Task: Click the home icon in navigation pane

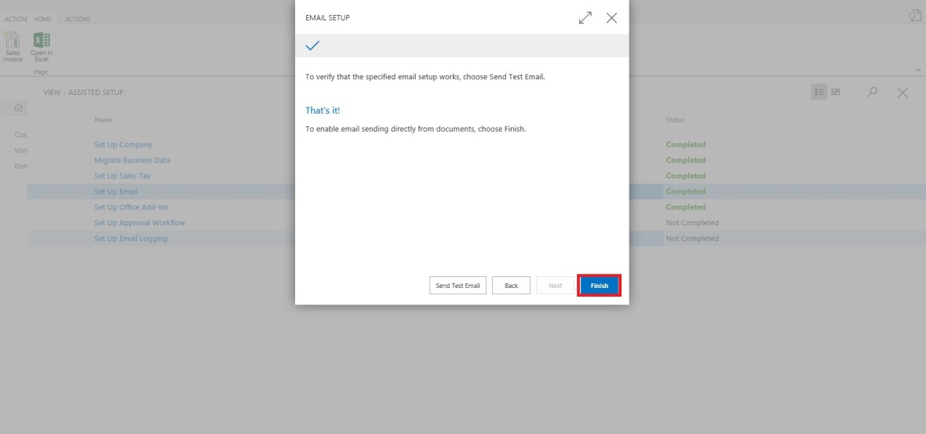Action: pyautogui.click(x=19, y=108)
